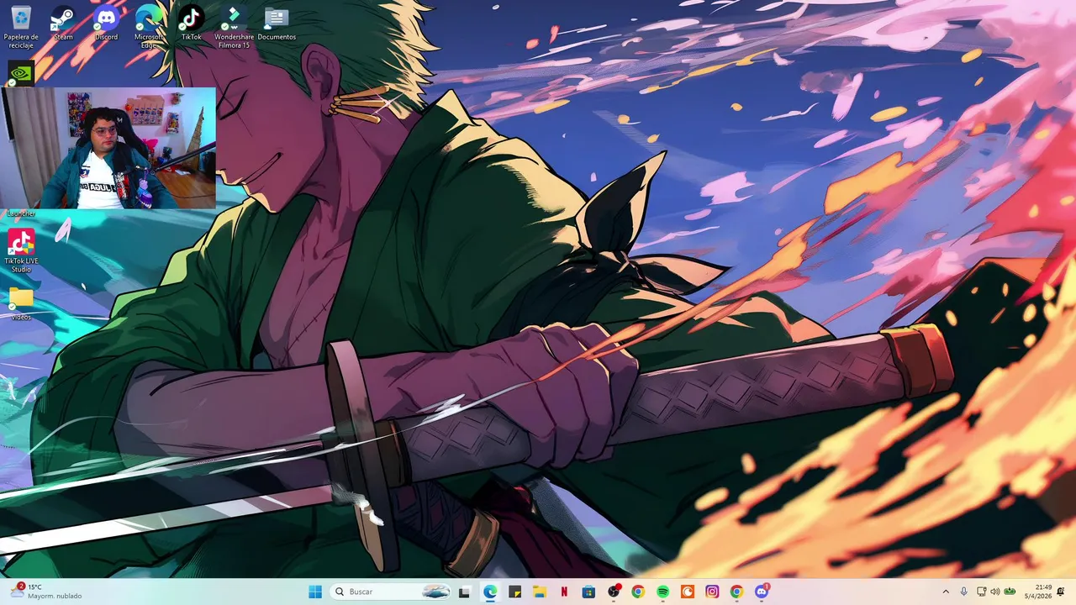Image resolution: width=1076 pixels, height=605 pixels.
Task: Open Instagram from the taskbar
Action: click(x=712, y=592)
